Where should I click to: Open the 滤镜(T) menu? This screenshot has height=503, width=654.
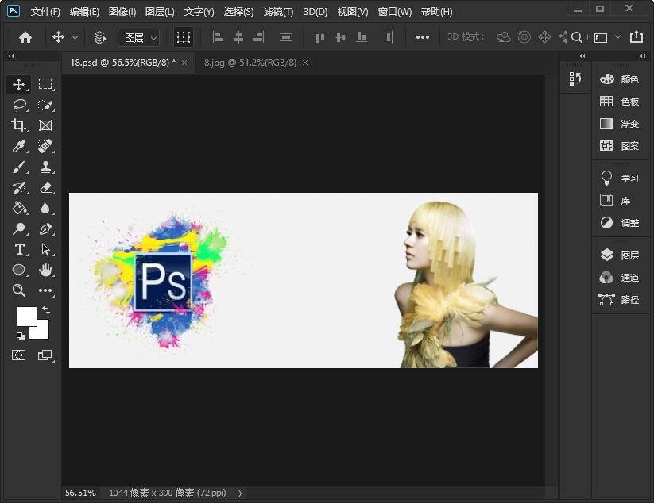[x=278, y=12]
